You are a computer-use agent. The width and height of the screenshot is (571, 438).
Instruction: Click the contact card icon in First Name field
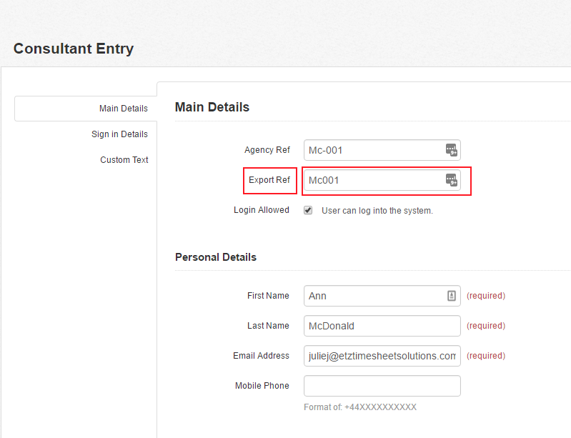click(x=452, y=296)
